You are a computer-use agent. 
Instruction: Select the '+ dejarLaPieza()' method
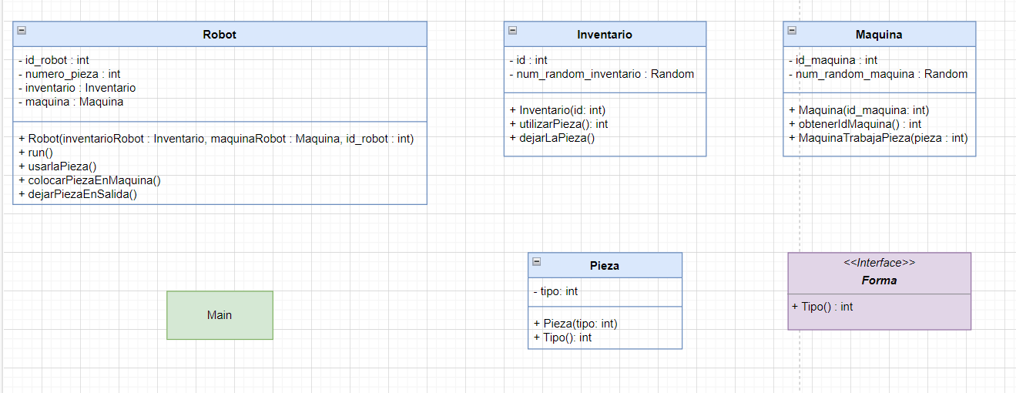point(552,138)
